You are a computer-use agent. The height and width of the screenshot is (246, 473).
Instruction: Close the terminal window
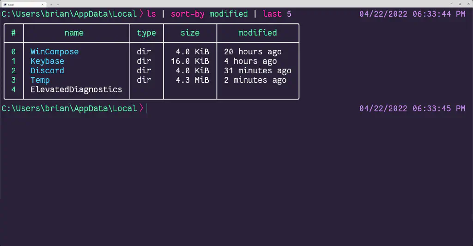pyautogui.click(x=468, y=4)
